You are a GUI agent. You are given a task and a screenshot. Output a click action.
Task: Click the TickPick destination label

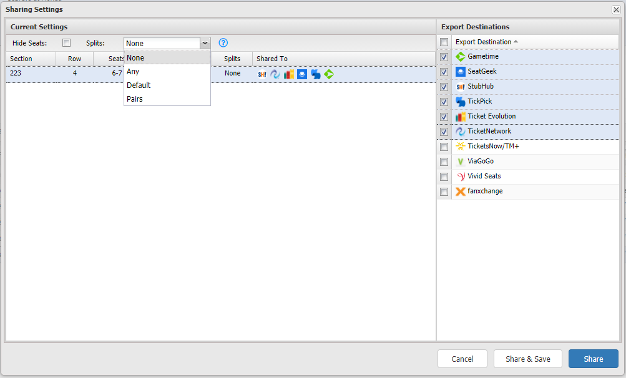480,101
